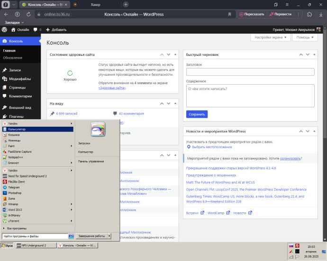
Task: Switch to the Хакер browser tab
Action: (96, 5)
